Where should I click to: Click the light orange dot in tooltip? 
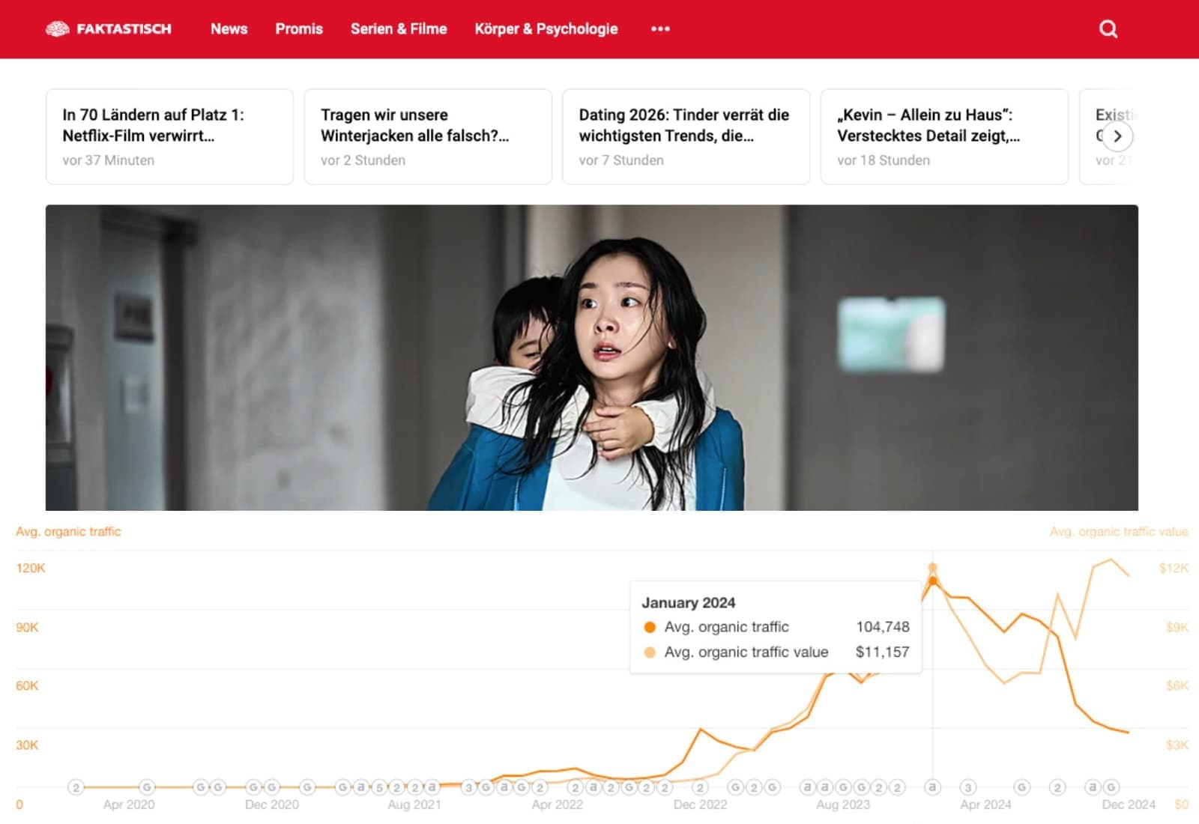[x=650, y=652]
